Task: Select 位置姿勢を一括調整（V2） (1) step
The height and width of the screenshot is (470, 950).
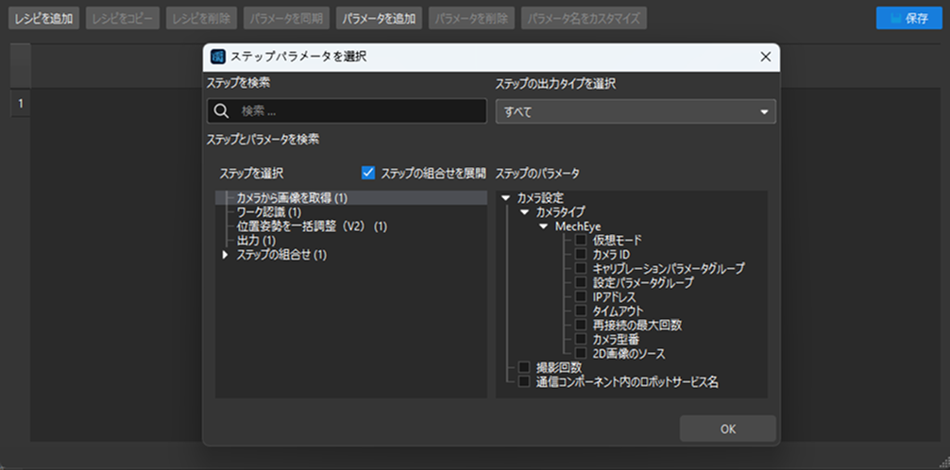Action: pos(312,227)
